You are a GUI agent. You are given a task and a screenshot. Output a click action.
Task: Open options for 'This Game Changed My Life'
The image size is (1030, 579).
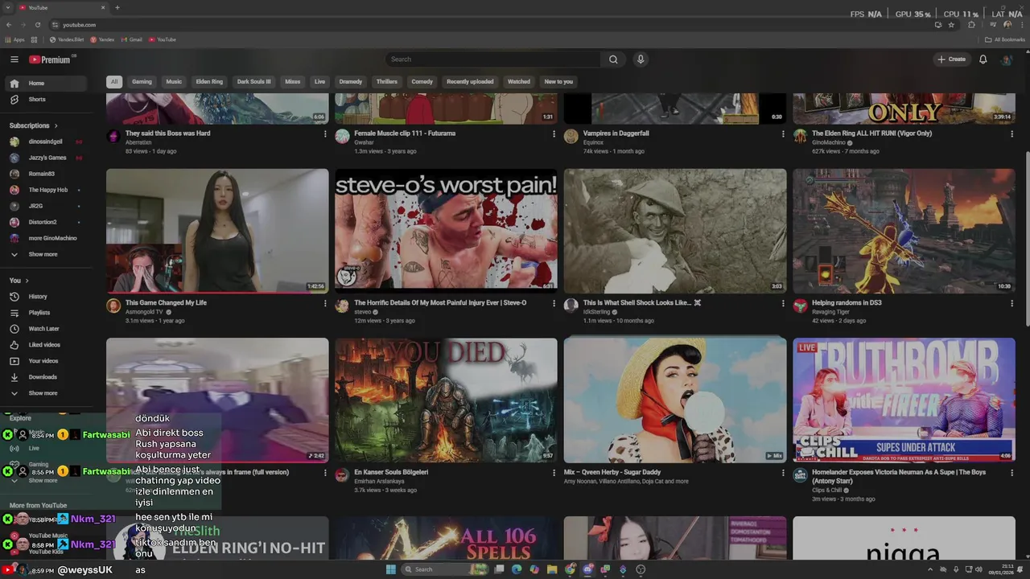pos(325,304)
